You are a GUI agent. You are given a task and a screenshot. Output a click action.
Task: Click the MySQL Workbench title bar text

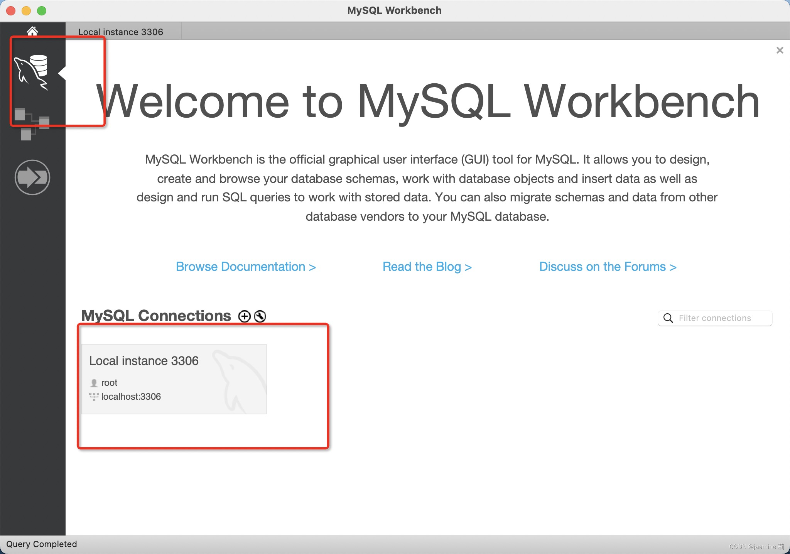[x=394, y=10]
